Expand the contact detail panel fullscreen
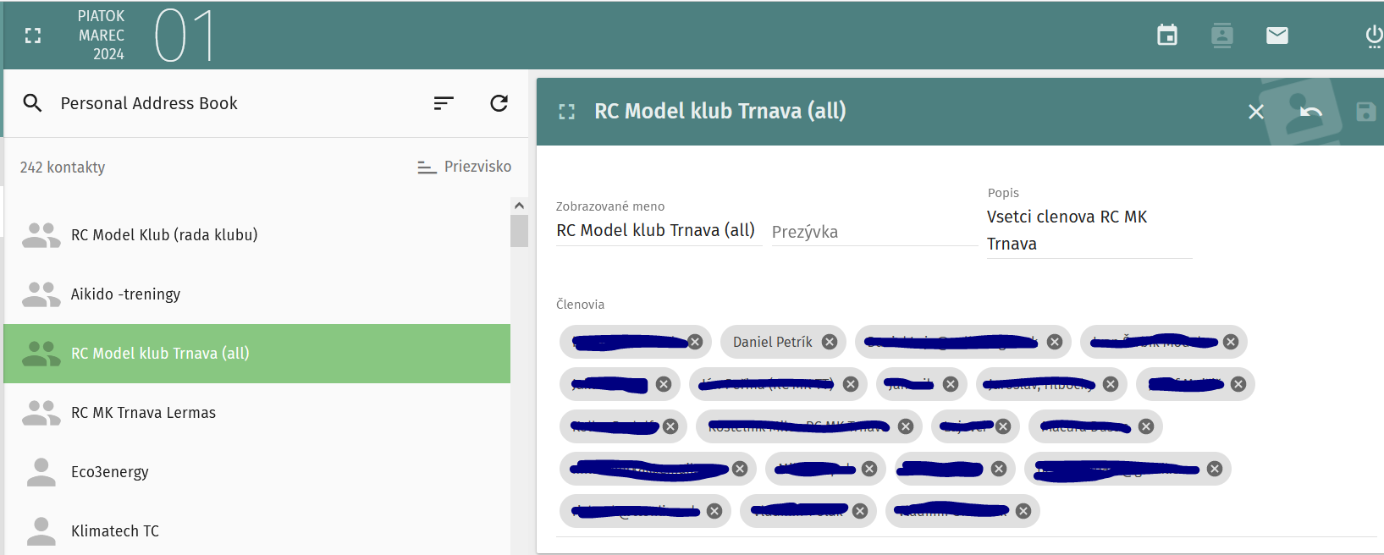This screenshot has height=555, width=1384. click(x=567, y=112)
